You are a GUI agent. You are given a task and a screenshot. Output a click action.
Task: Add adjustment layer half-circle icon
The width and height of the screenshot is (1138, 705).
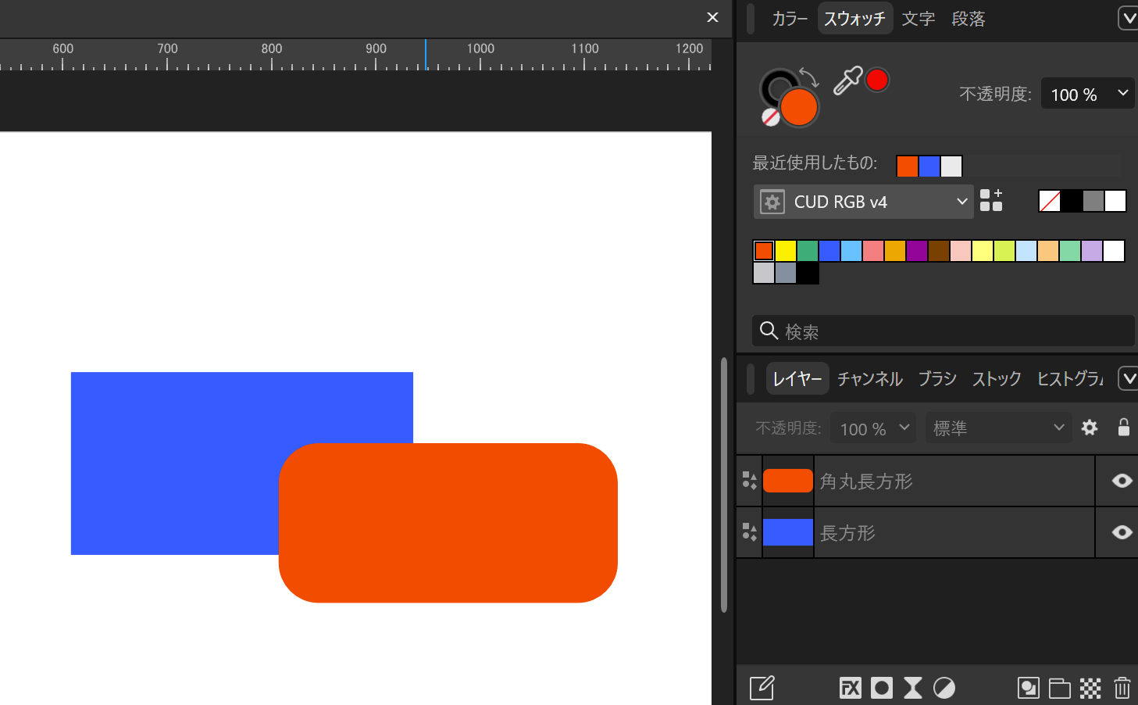pyautogui.click(x=944, y=688)
